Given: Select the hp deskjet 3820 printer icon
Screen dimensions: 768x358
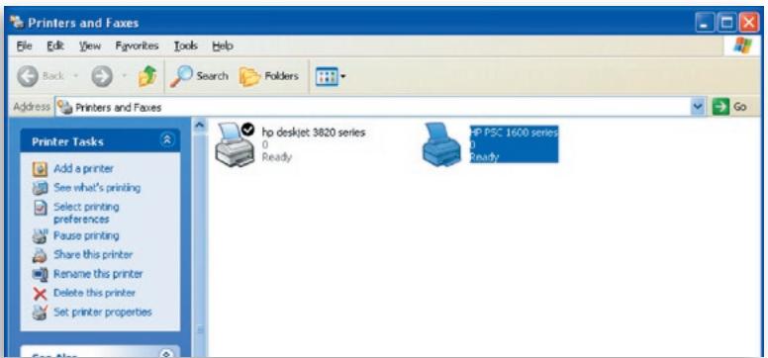Looking at the screenshot, I should click(236, 144).
